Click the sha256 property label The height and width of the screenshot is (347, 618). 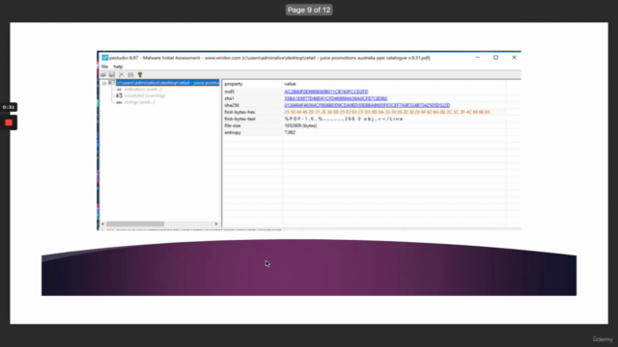click(x=232, y=105)
